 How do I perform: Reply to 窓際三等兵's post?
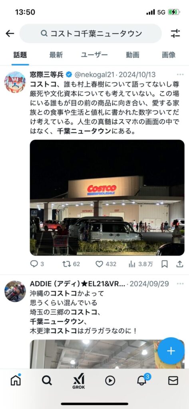(x=34, y=264)
